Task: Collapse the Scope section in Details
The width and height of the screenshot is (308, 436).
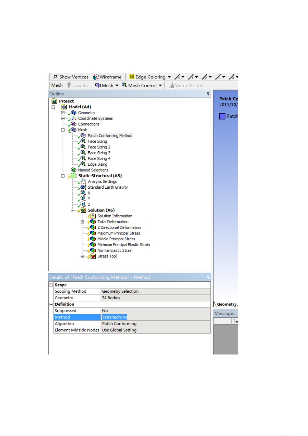Action: 51,285
